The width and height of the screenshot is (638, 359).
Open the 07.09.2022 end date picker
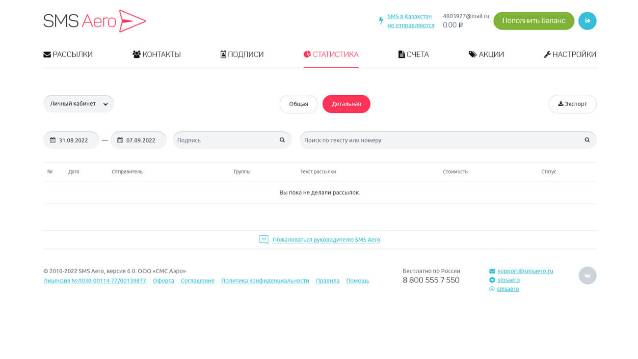141,140
